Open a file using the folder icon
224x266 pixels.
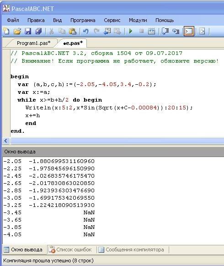[x=17, y=32]
